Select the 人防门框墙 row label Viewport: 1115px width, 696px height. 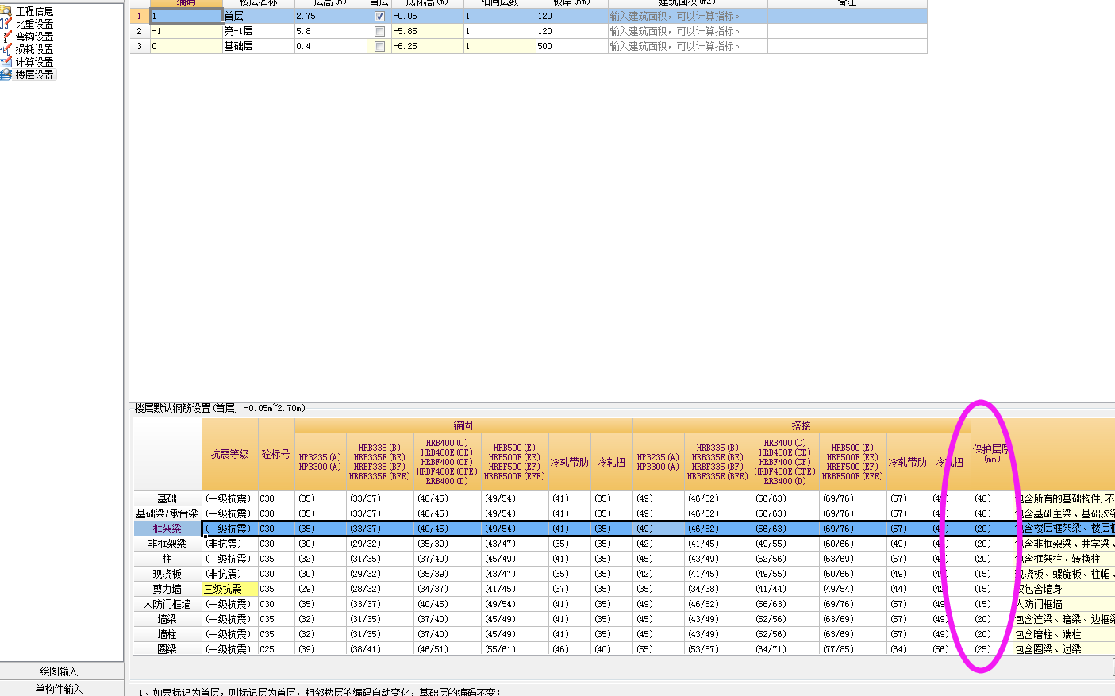coord(167,604)
